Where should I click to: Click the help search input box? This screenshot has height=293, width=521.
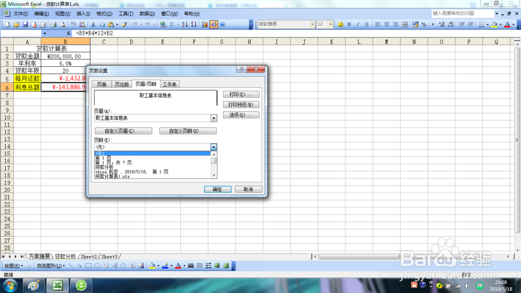coord(463,14)
